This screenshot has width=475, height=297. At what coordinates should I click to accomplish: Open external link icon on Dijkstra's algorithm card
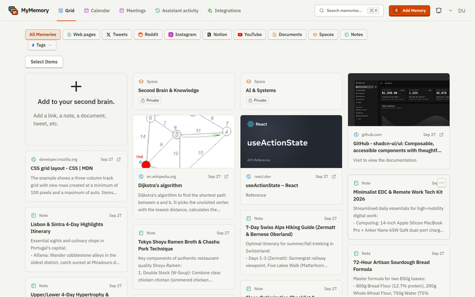coord(226,177)
